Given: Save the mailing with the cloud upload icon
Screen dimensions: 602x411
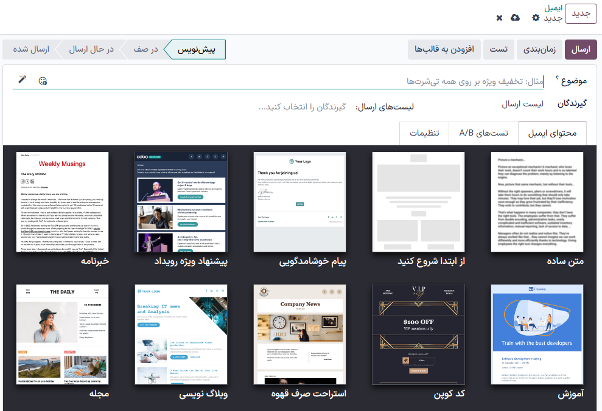Looking at the screenshot, I should tap(515, 18).
